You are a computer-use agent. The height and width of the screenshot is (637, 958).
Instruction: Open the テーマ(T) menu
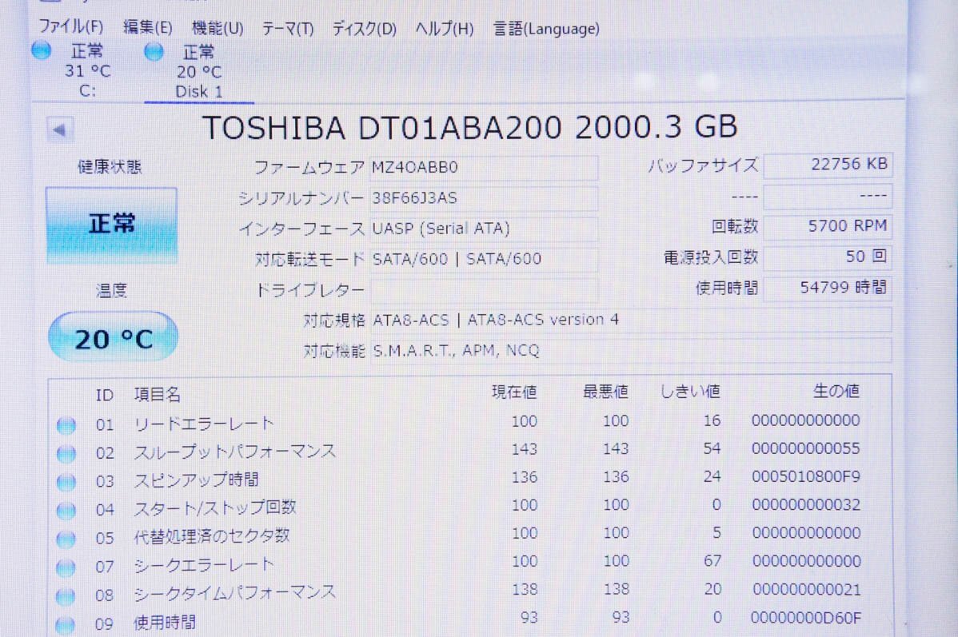288,29
